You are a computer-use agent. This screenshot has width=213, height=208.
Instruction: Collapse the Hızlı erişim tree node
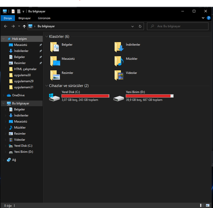[3, 39]
